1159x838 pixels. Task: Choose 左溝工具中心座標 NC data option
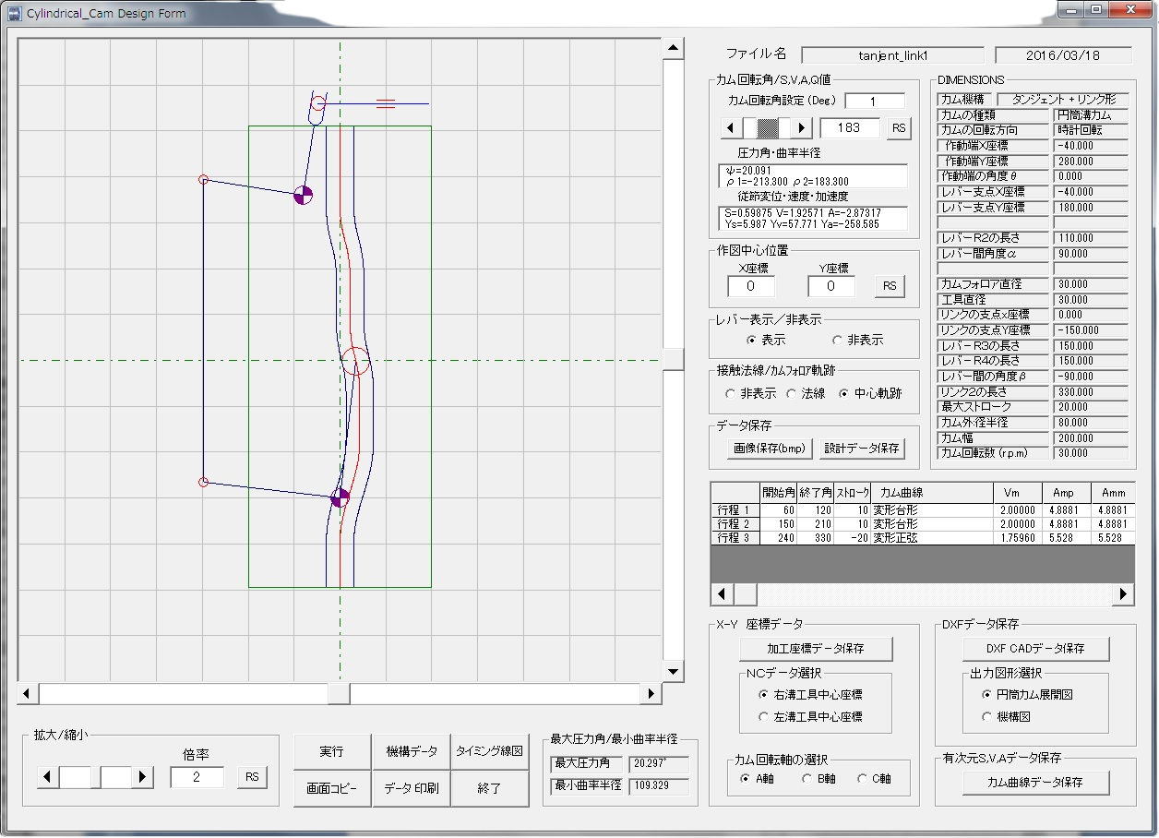pyautogui.click(x=763, y=716)
